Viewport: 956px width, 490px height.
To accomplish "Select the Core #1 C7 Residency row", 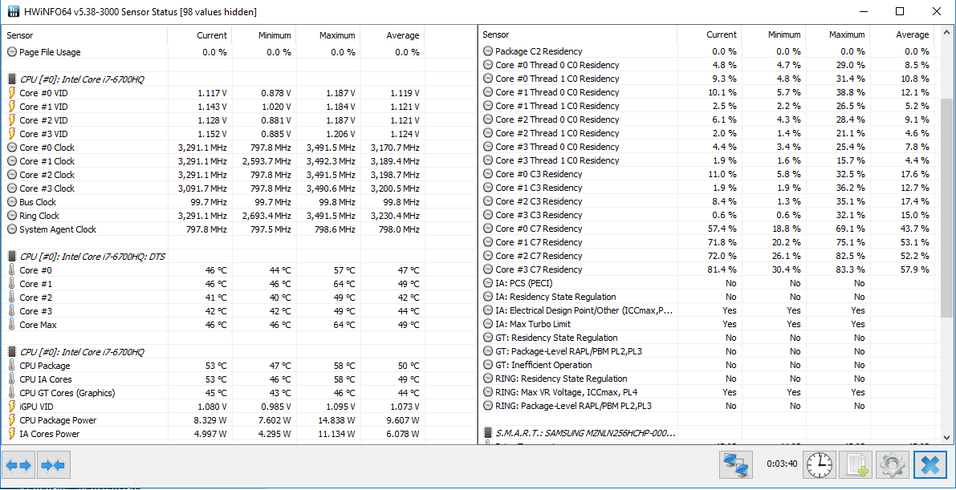I will tap(707, 242).
